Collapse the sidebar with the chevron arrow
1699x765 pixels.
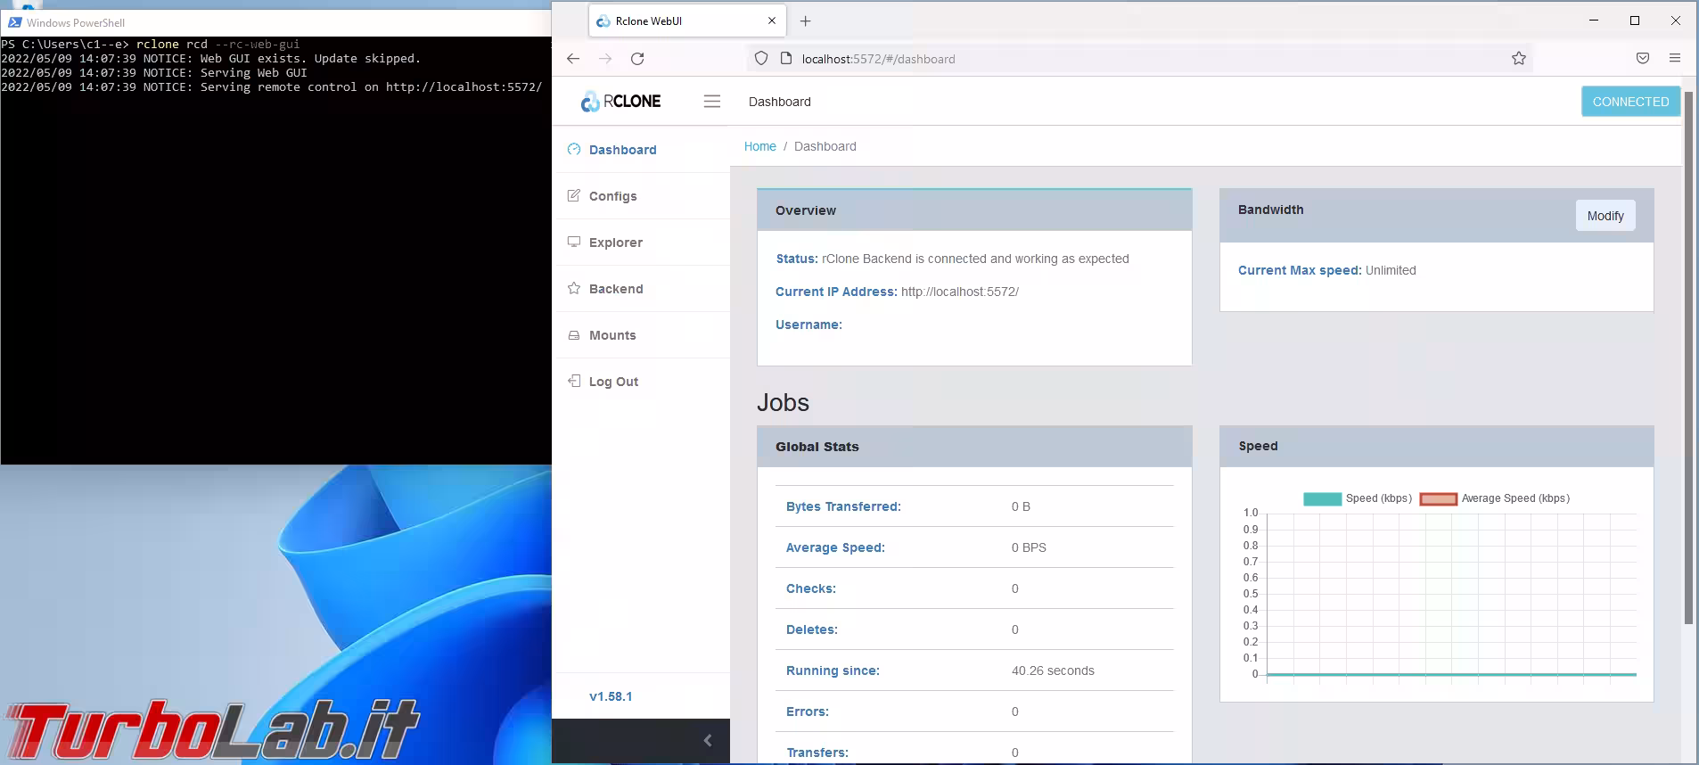pyautogui.click(x=707, y=740)
